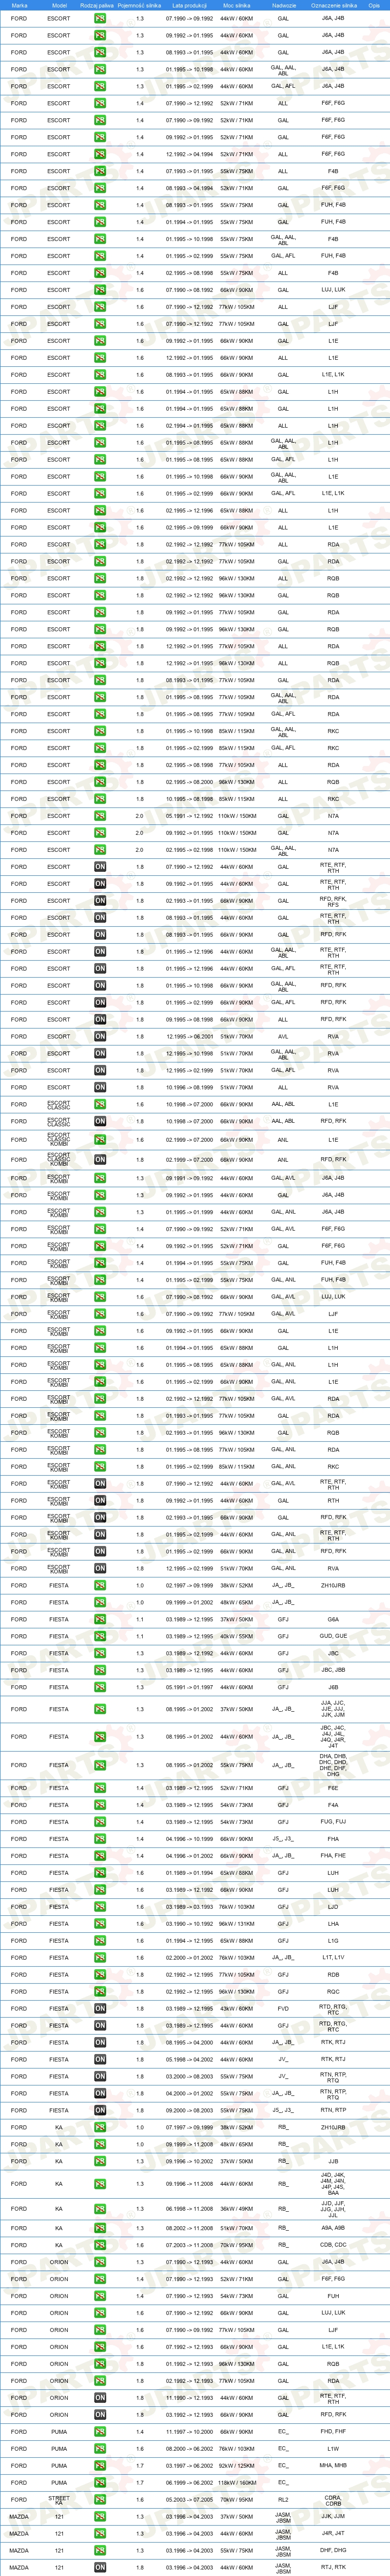Click petrol icon in Puma L1W row

coord(100,2448)
